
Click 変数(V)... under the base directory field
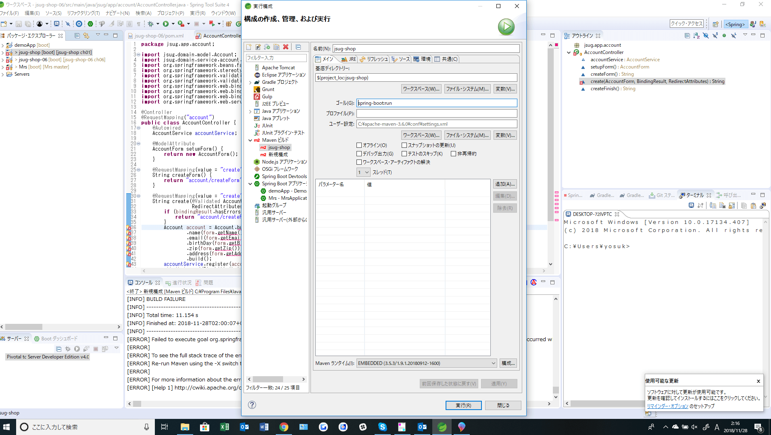(x=505, y=89)
